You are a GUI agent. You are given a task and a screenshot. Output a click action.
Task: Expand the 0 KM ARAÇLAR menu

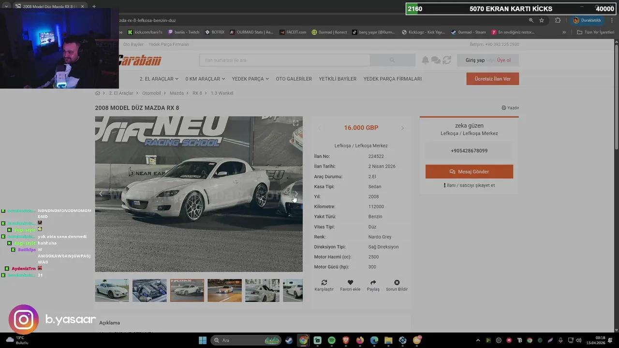coord(205,79)
